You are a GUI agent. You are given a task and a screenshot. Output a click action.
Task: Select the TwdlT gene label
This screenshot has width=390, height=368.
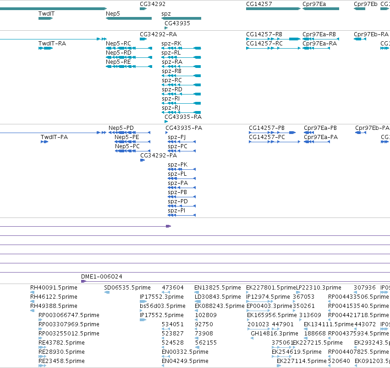[46, 14]
